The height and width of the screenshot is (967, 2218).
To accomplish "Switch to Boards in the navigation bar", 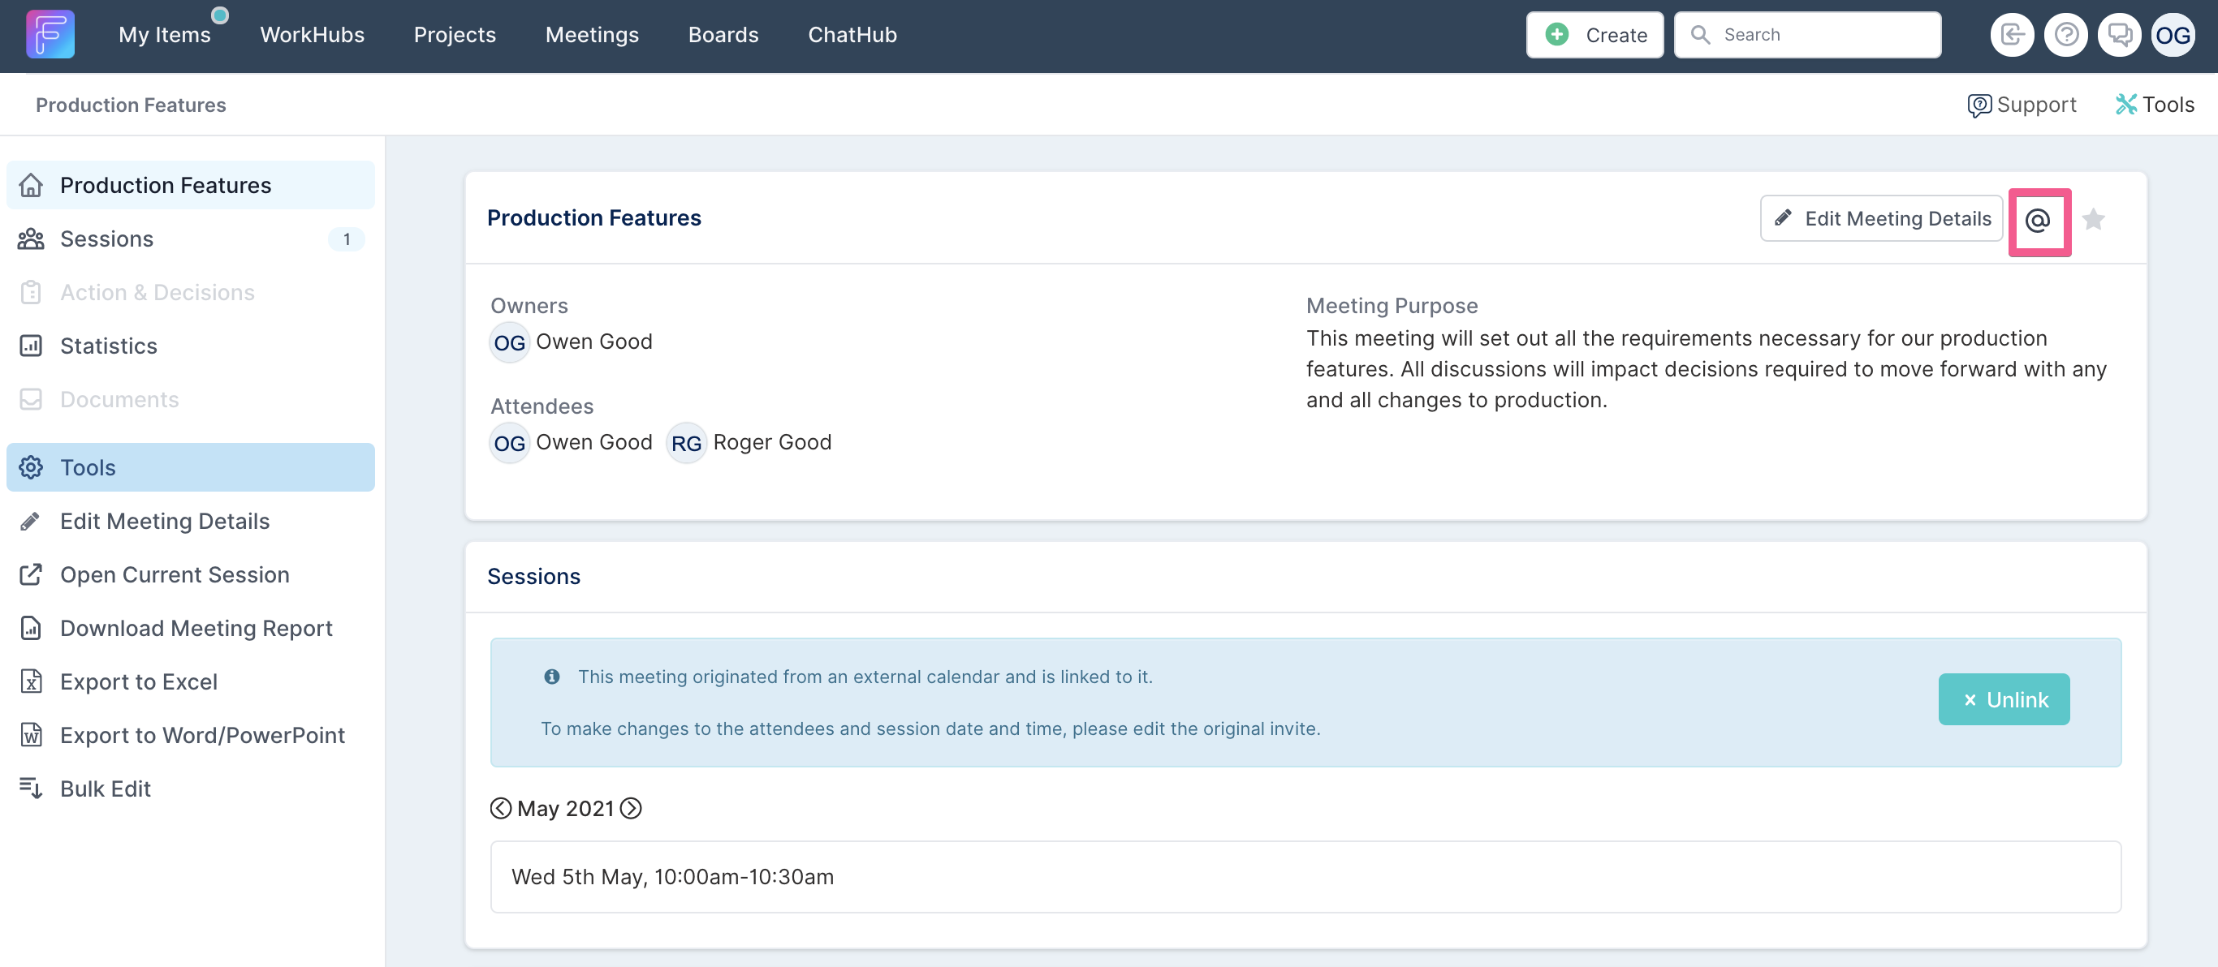I will [723, 34].
